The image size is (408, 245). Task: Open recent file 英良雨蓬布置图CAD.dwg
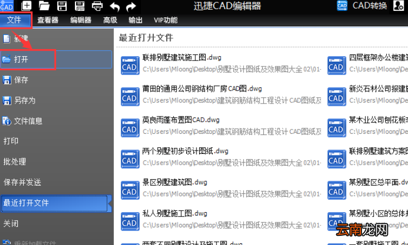click(181, 120)
